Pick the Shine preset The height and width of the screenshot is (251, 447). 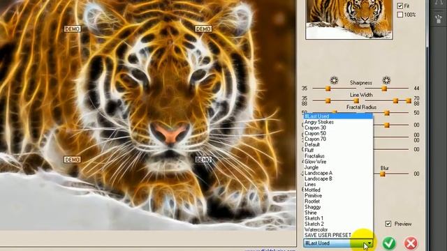pos(338,213)
